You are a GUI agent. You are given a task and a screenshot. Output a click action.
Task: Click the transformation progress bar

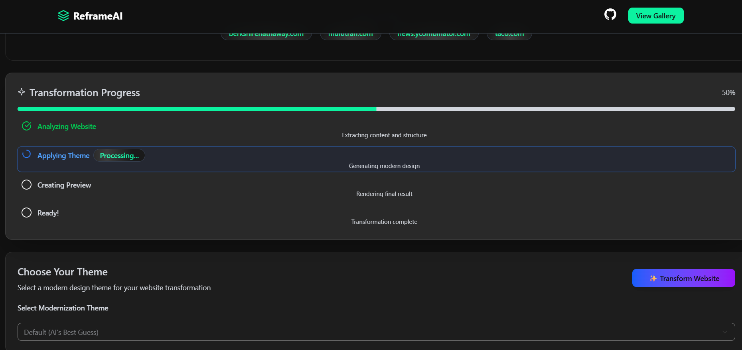376,109
